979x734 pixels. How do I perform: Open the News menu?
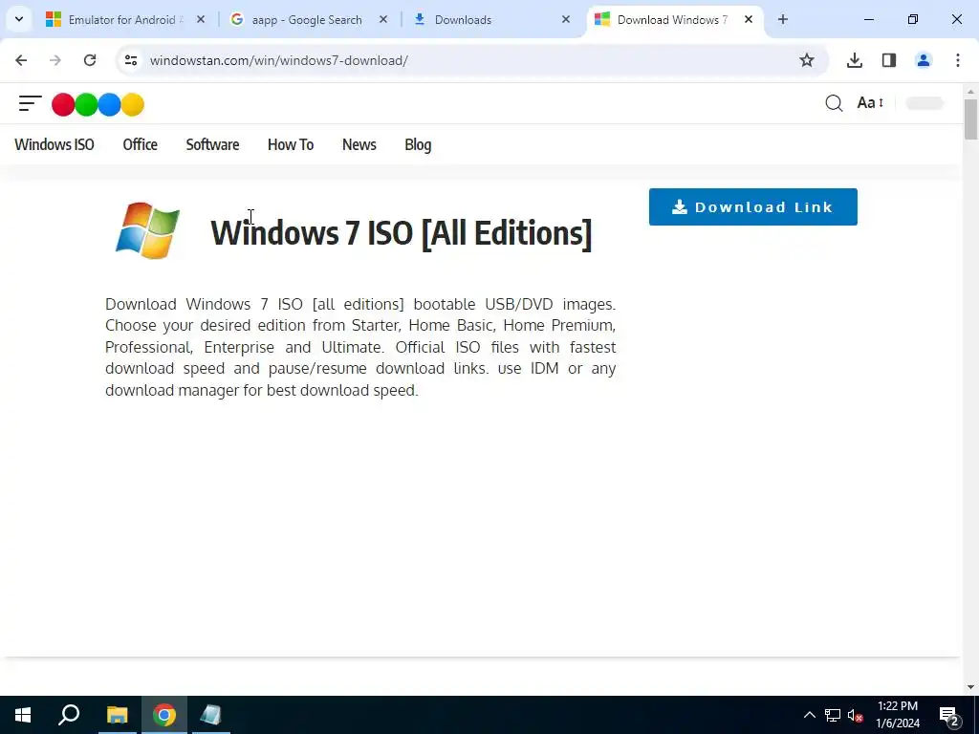[359, 145]
